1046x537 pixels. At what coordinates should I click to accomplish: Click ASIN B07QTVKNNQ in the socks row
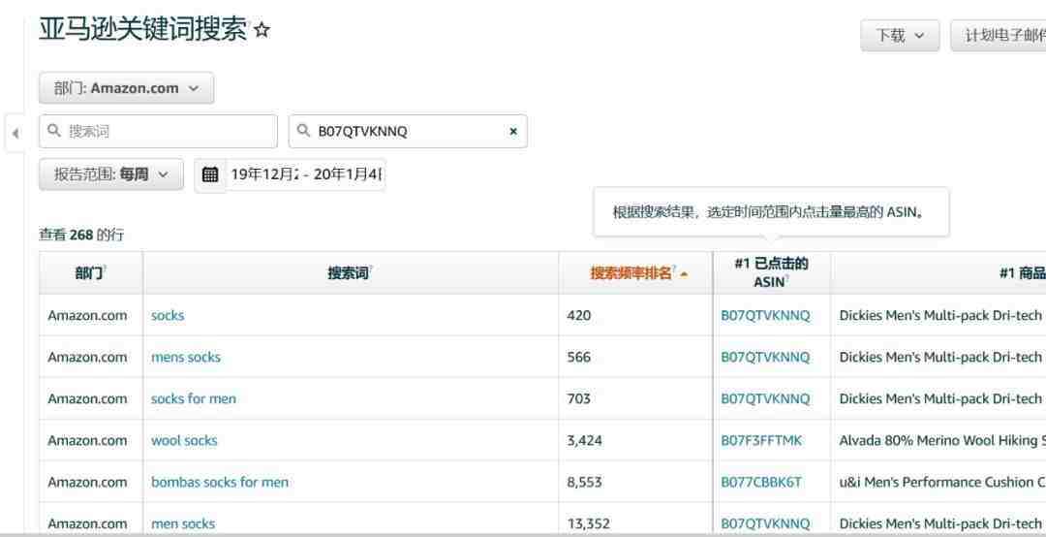pyautogui.click(x=765, y=315)
